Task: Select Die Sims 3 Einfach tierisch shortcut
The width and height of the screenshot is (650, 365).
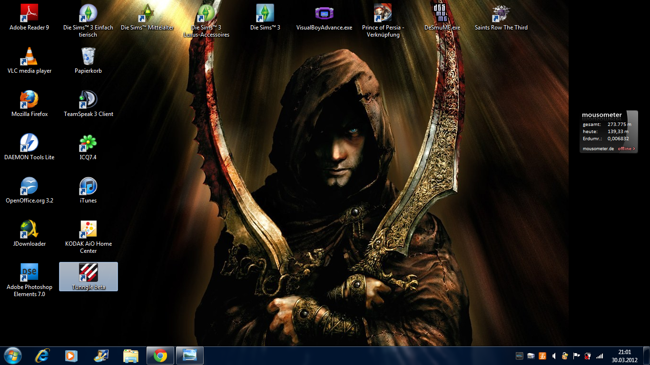Action: pyautogui.click(x=89, y=20)
